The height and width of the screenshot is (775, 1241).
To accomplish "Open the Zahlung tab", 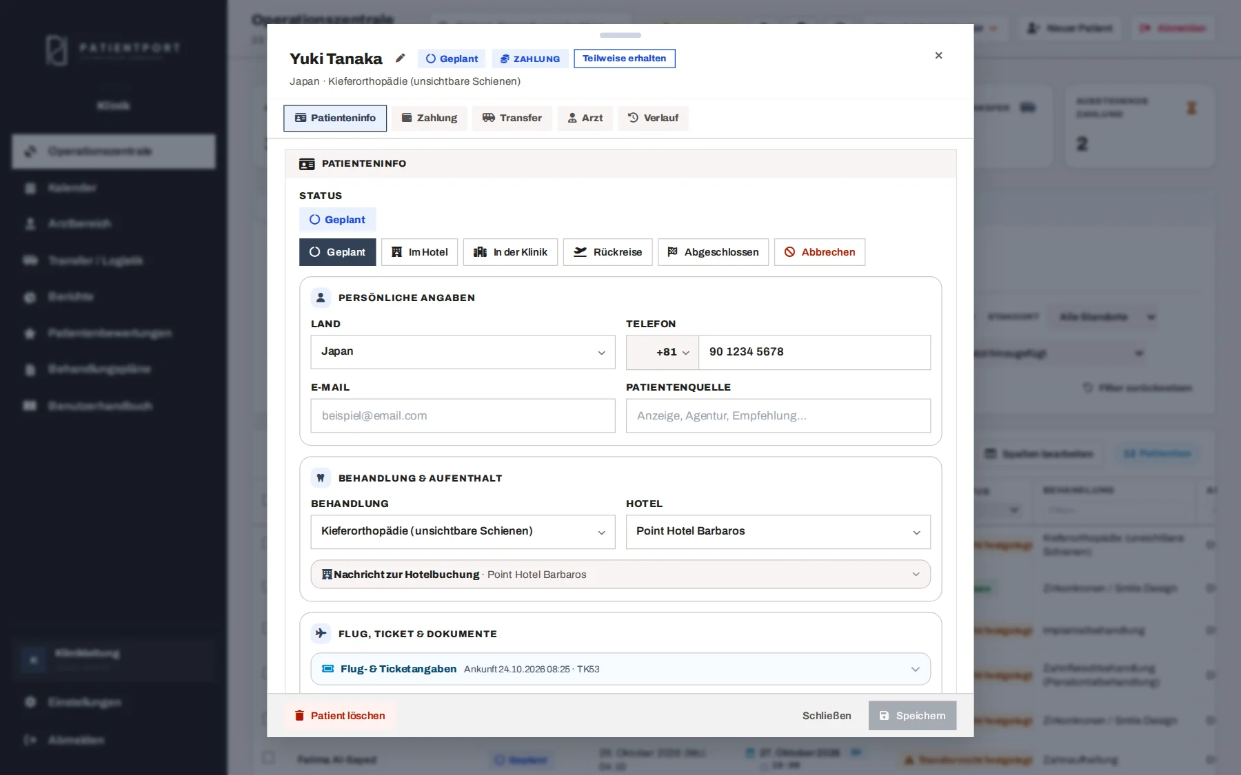I will point(430,118).
